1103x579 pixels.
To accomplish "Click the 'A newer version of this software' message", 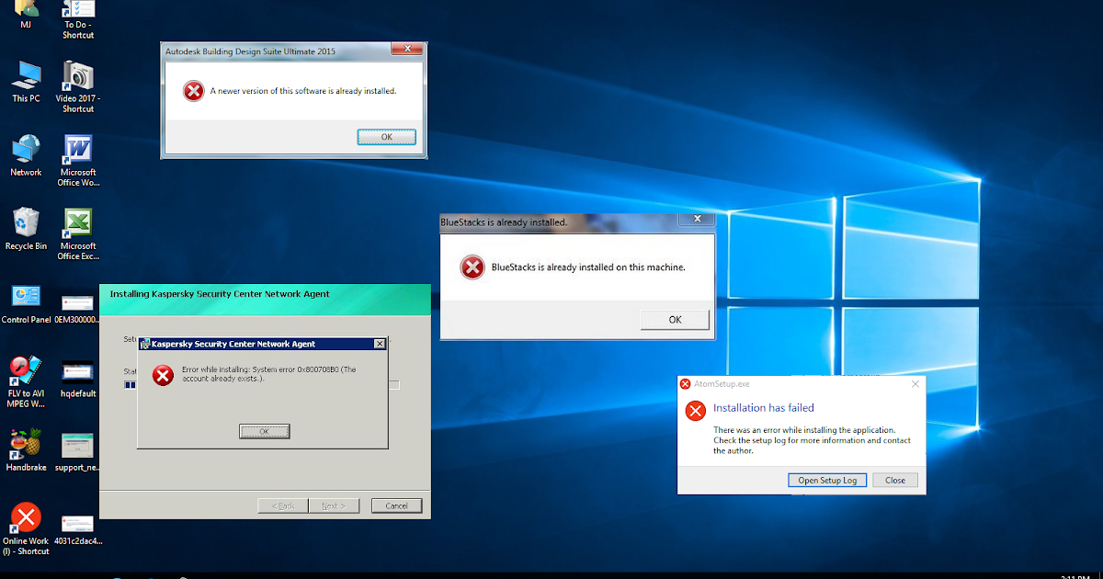I will (303, 91).
